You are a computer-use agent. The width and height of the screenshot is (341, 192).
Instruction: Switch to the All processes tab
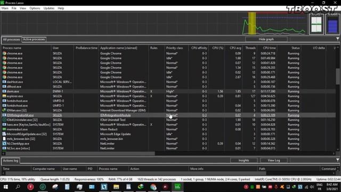pos(11,39)
